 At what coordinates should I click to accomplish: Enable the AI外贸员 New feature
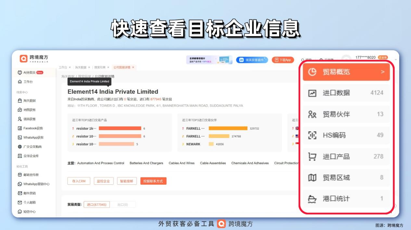[x=29, y=73]
